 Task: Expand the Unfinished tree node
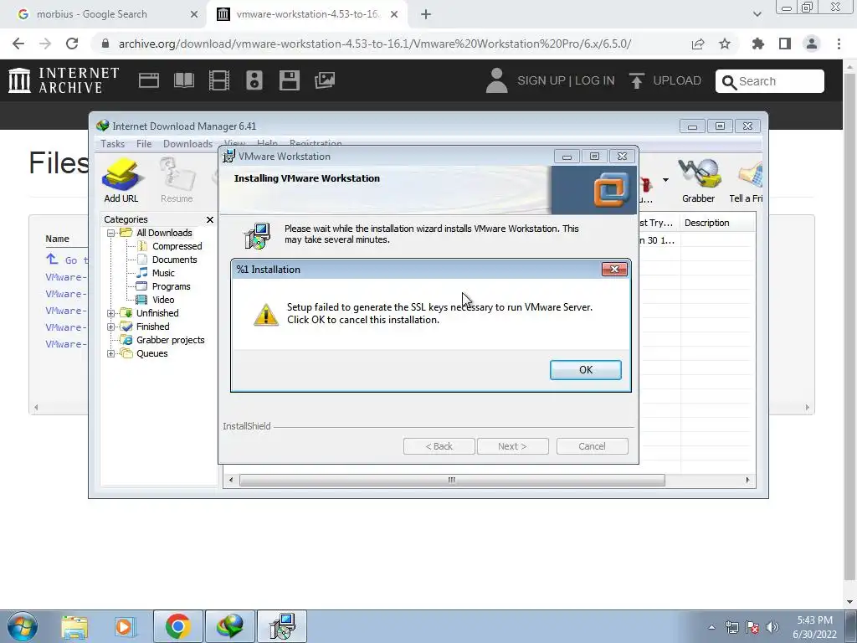click(111, 313)
